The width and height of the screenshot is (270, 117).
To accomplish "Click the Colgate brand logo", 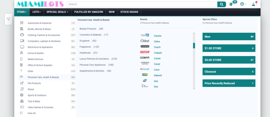I will coord(145,52).
